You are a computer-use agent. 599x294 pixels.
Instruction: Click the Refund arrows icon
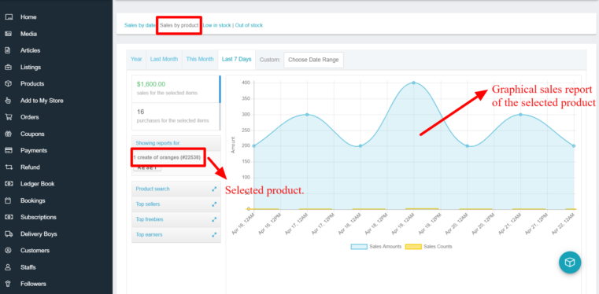click(9, 167)
